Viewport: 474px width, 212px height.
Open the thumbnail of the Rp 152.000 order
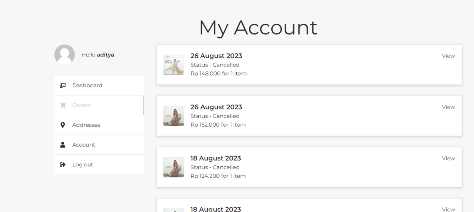point(173,116)
